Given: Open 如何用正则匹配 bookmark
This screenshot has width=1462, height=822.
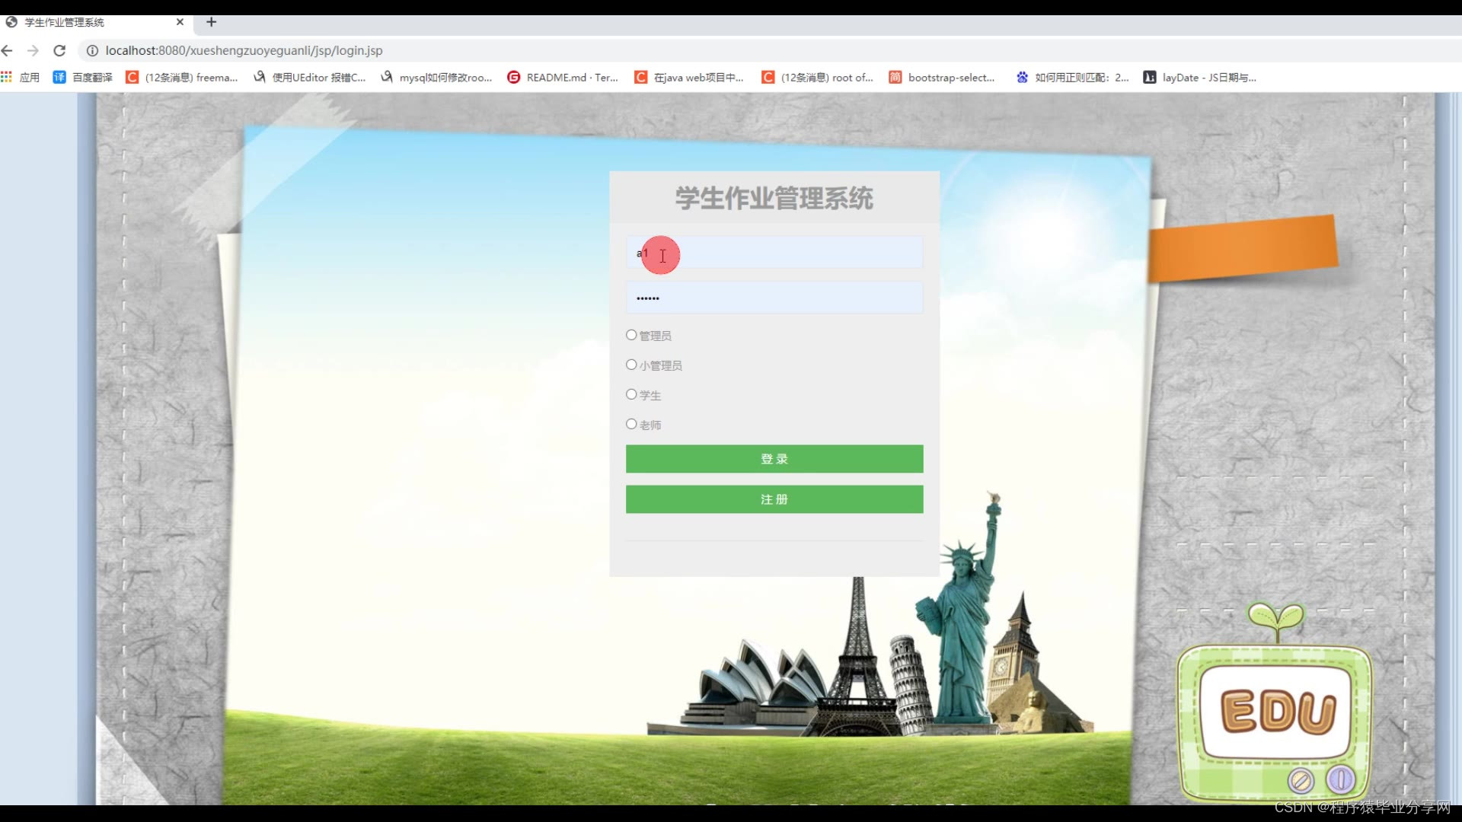Looking at the screenshot, I should [1072, 77].
